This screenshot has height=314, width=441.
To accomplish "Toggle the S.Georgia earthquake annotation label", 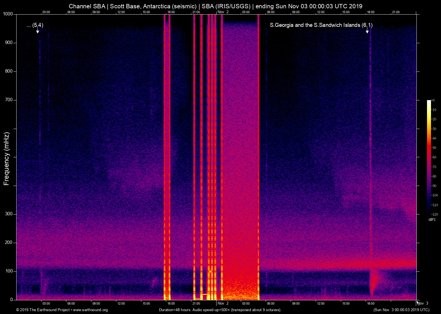I will (x=322, y=25).
